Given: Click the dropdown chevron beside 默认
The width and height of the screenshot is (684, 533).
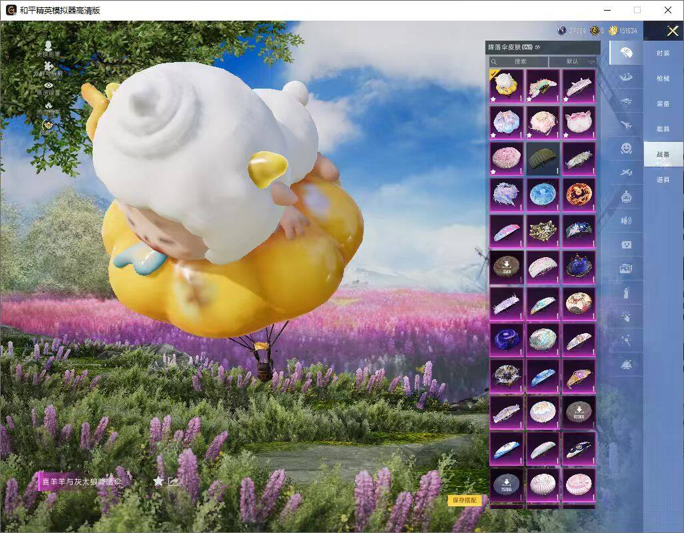Looking at the screenshot, I should coord(591,62).
